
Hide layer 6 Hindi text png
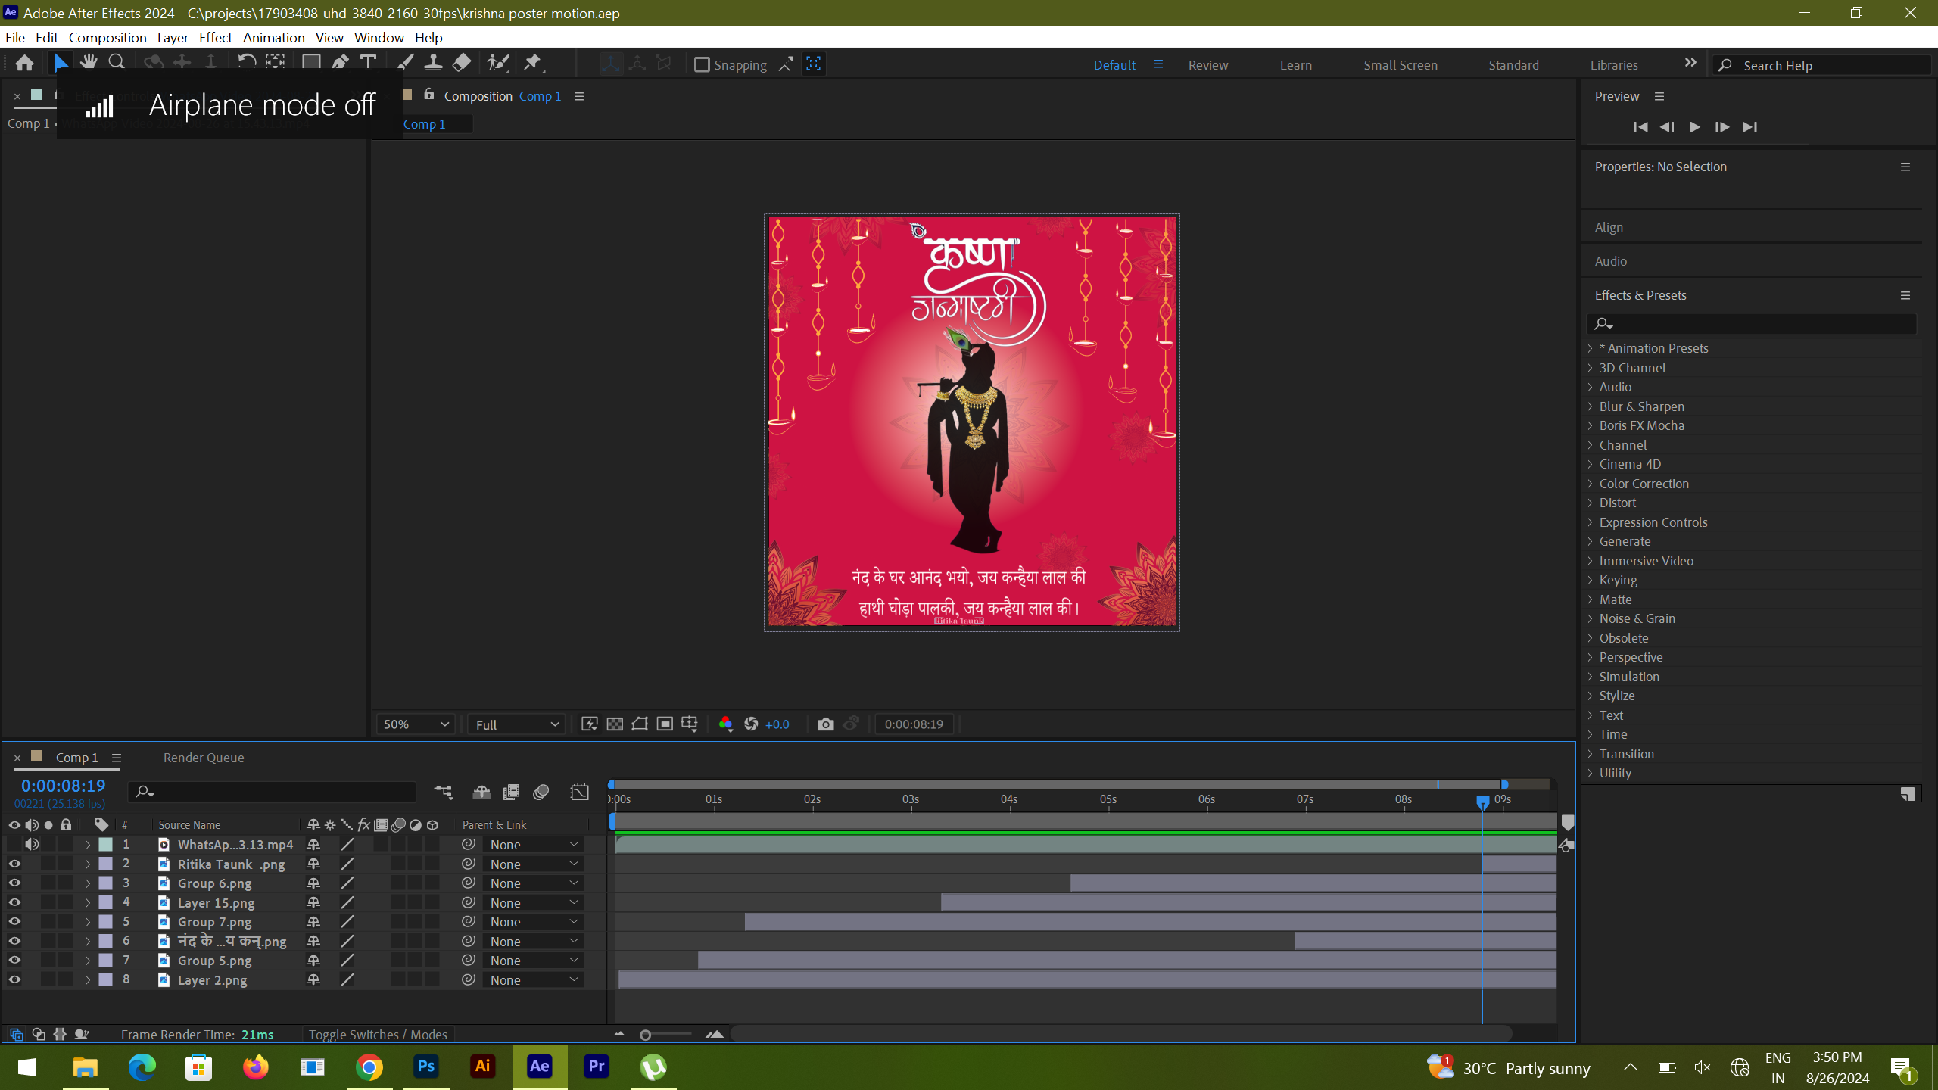pos(14,941)
